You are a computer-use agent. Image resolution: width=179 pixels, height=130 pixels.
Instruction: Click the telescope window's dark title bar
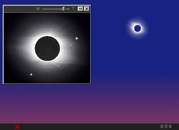pos(20,9)
